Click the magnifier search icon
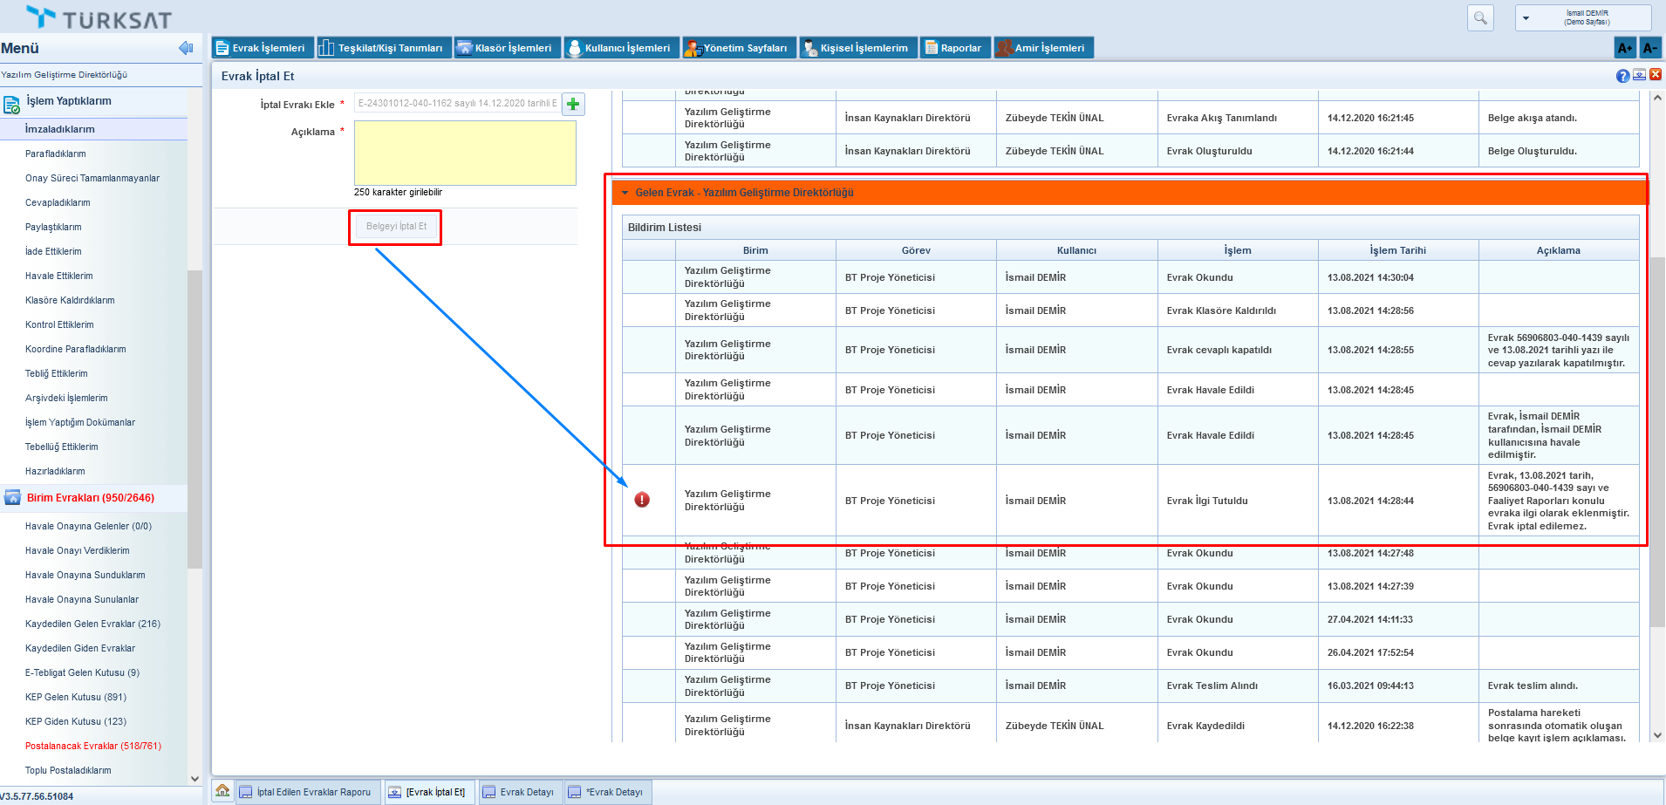Viewport: 1666px width, 805px height. (x=1480, y=17)
